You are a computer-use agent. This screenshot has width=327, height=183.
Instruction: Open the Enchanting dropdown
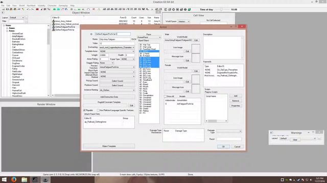coord(117,47)
